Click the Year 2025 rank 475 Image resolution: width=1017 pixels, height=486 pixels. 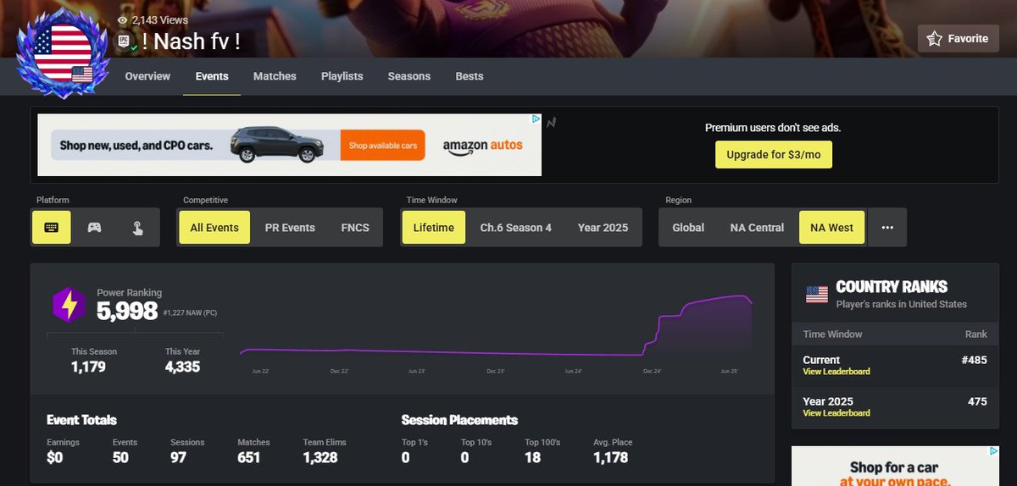click(978, 401)
